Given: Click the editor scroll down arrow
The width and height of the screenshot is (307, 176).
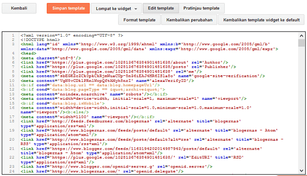Looking at the screenshot, I should coord(301,171).
